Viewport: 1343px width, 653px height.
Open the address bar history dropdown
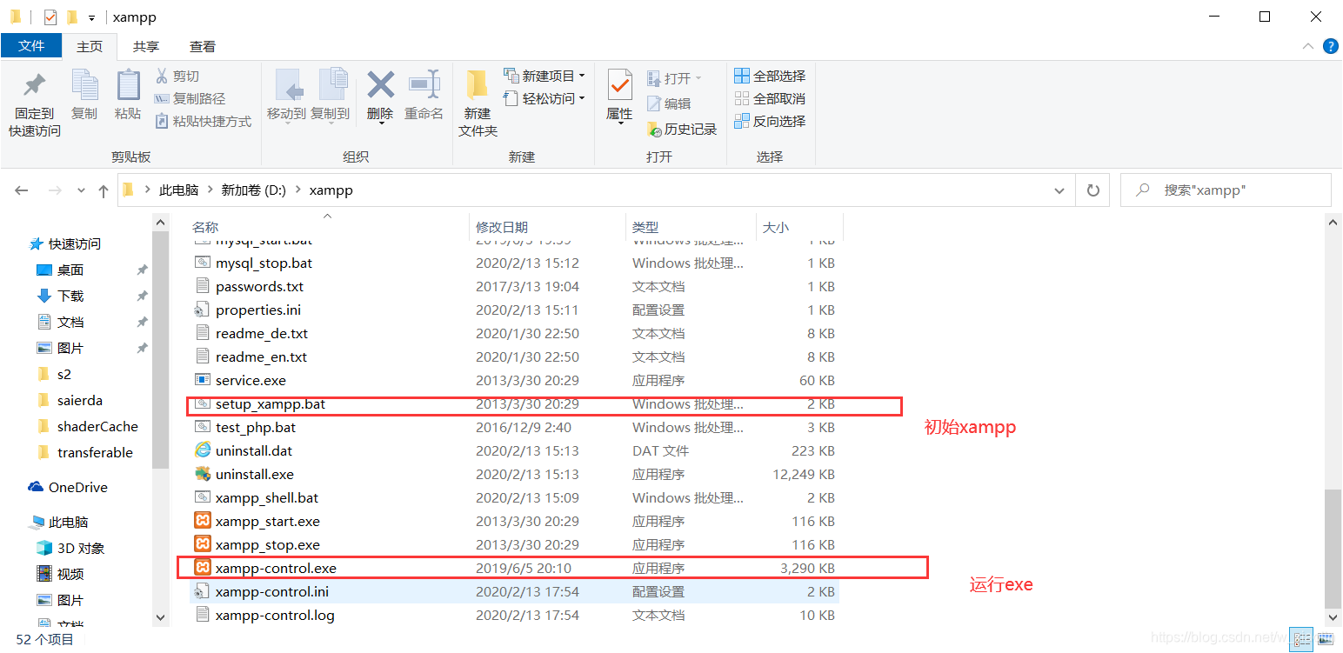[x=1059, y=190]
